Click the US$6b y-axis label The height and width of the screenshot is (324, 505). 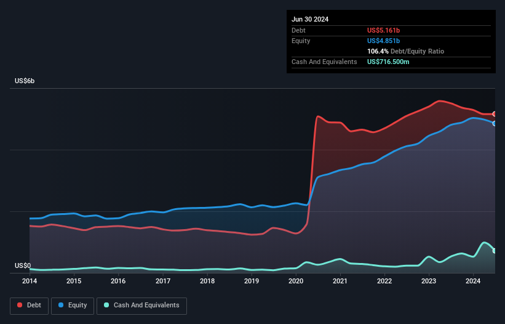(25, 81)
